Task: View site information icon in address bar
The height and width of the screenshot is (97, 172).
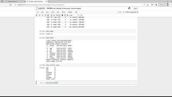Action: pos(15,5)
